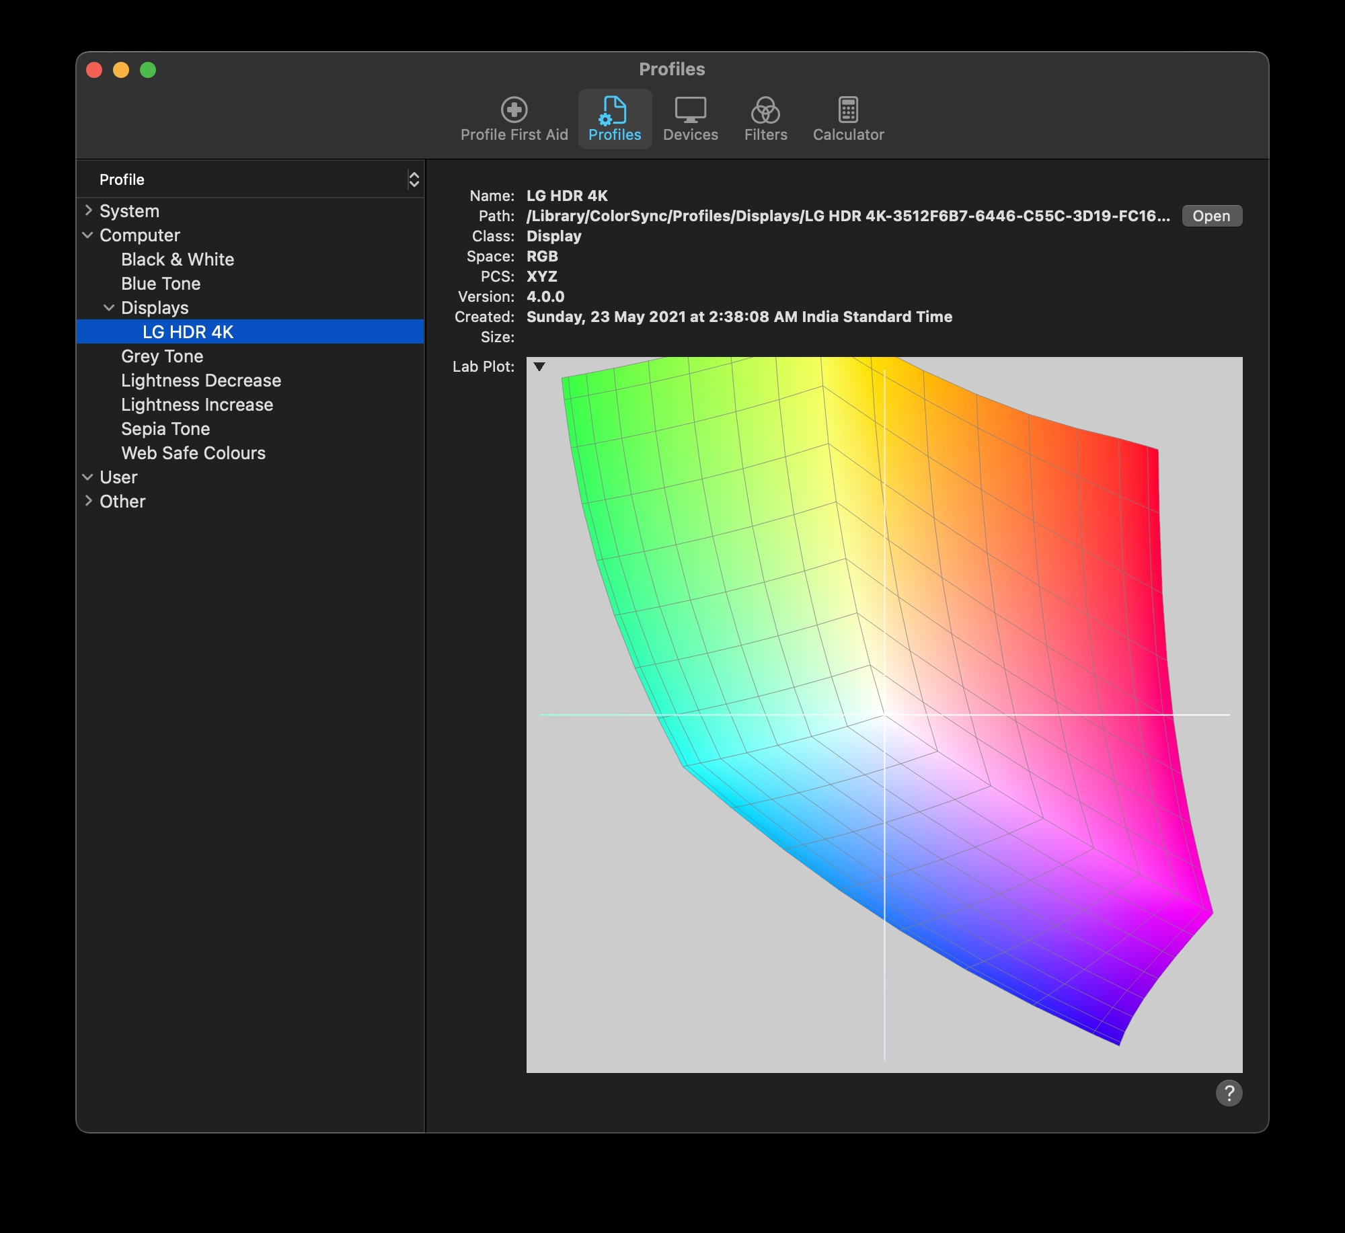Click the help question mark button
This screenshot has height=1233, width=1345.
1228,1093
